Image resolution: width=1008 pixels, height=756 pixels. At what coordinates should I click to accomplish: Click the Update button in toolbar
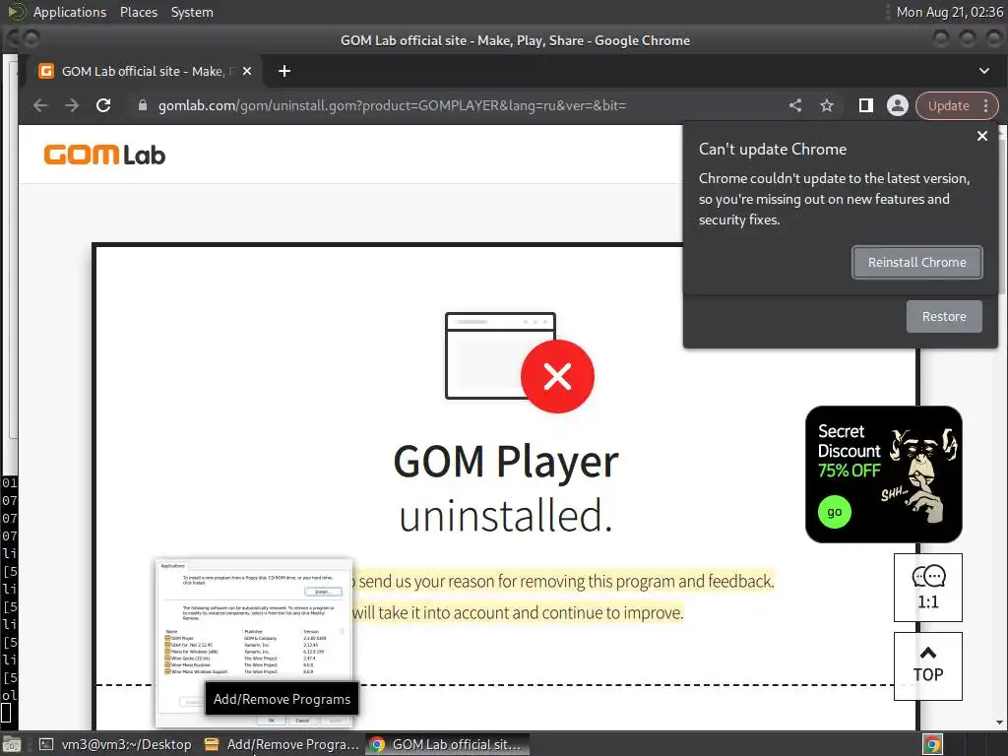point(948,105)
